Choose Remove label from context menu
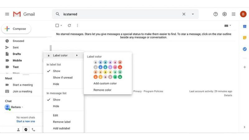The width and height of the screenshot is (249, 140). tap(62, 122)
